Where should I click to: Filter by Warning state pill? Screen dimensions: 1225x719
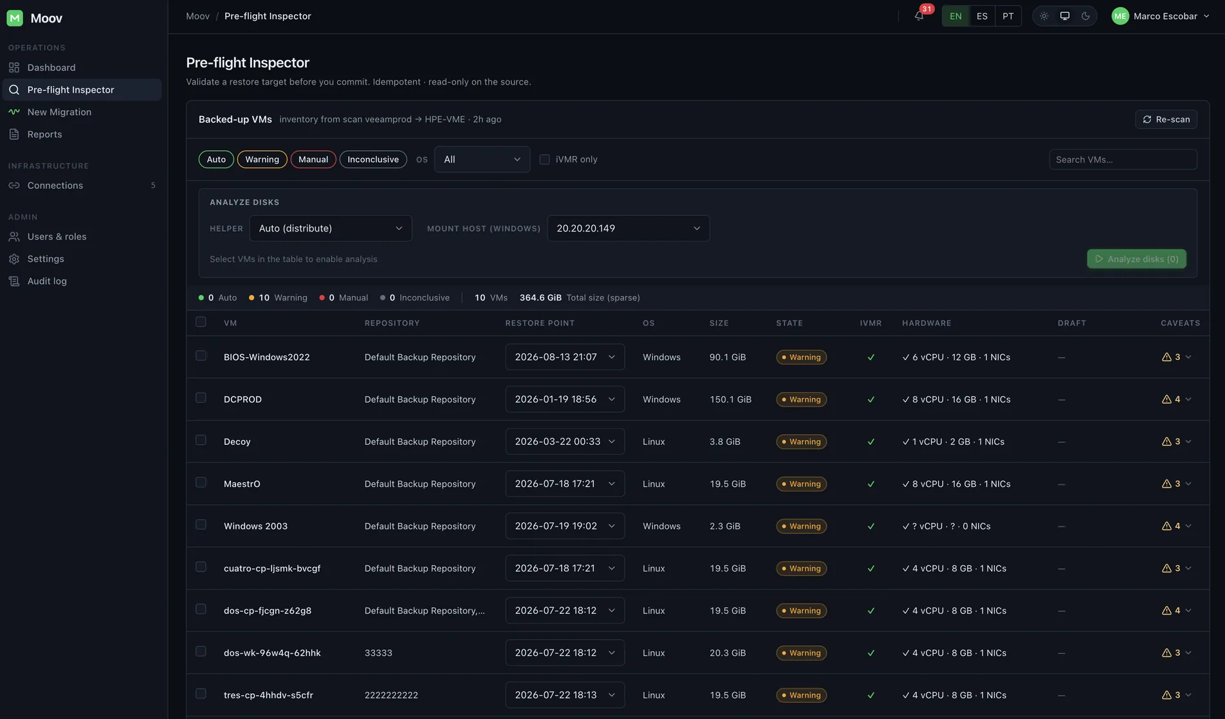coord(262,159)
